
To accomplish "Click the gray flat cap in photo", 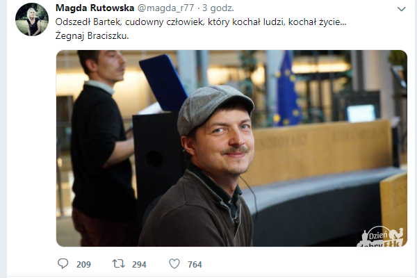I will (x=214, y=109).
